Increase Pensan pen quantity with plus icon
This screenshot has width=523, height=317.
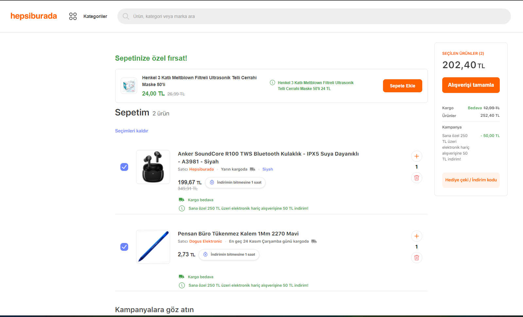tap(416, 236)
